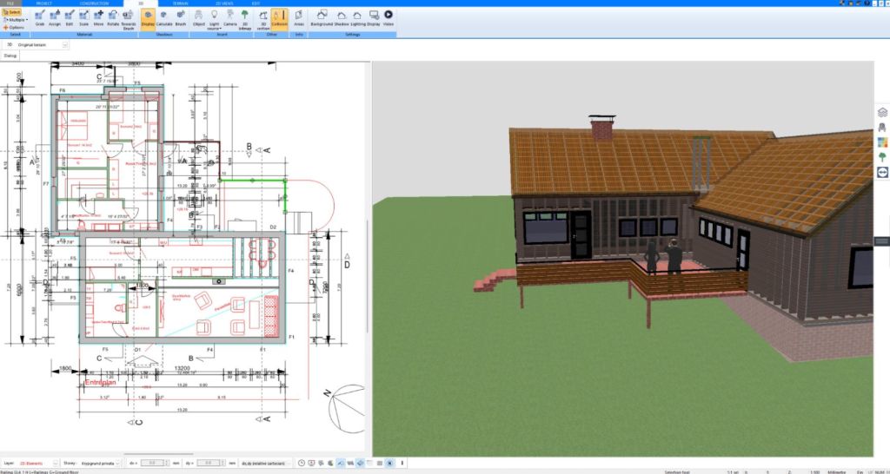Run the Calculate shadows tool
890x474 pixels.
pyautogui.click(x=164, y=19)
